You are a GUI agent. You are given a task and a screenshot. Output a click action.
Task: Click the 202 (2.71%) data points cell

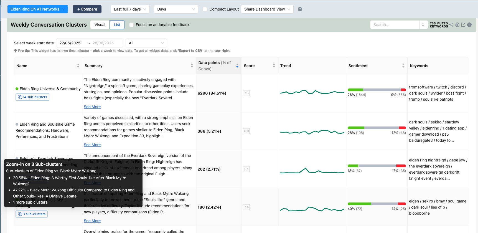click(x=209, y=169)
